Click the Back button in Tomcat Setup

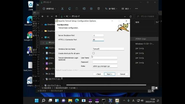click(98, 74)
